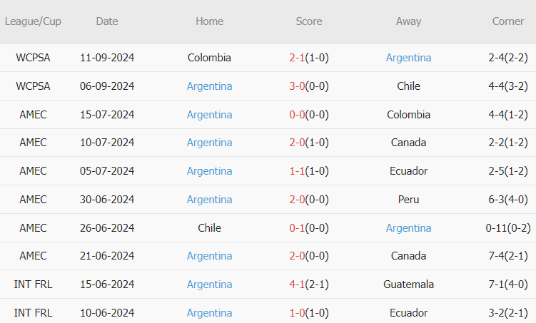
Task: Click Argentina in the 10-06-2024 Ecuador row
Action: (x=209, y=313)
